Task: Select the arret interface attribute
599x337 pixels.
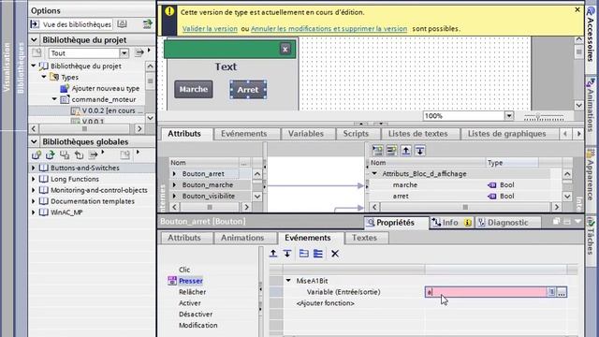Action: [x=401, y=196]
